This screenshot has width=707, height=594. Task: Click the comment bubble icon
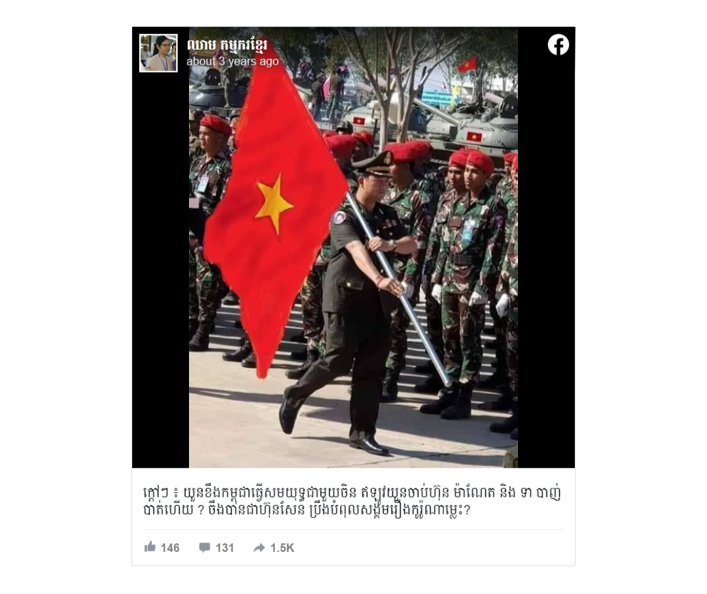coord(204,548)
